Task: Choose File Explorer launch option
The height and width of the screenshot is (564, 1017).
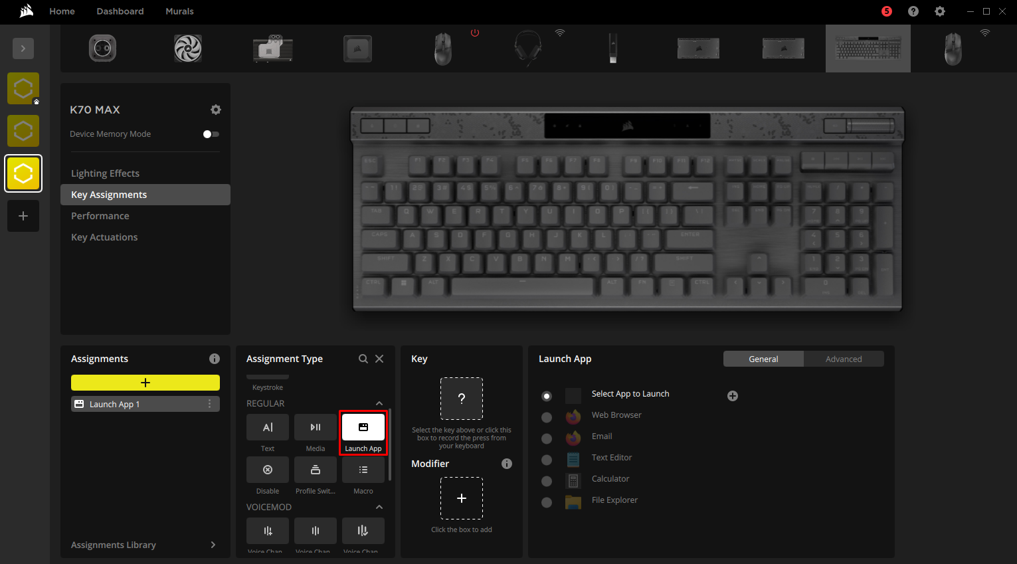Action: click(546, 502)
